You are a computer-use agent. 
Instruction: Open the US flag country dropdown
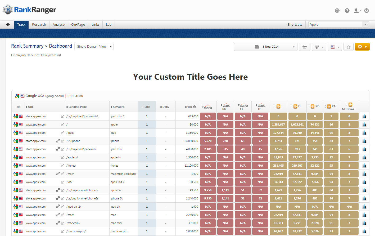click(x=335, y=47)
